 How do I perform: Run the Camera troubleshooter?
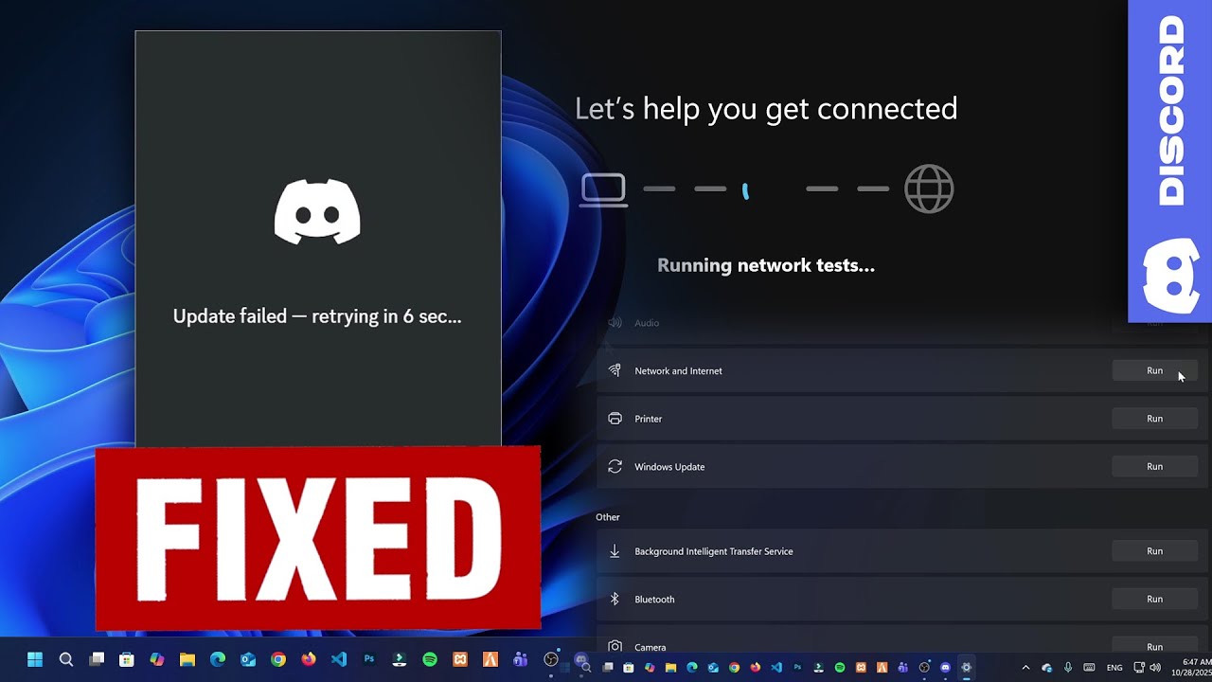(x=1154, y=646)
